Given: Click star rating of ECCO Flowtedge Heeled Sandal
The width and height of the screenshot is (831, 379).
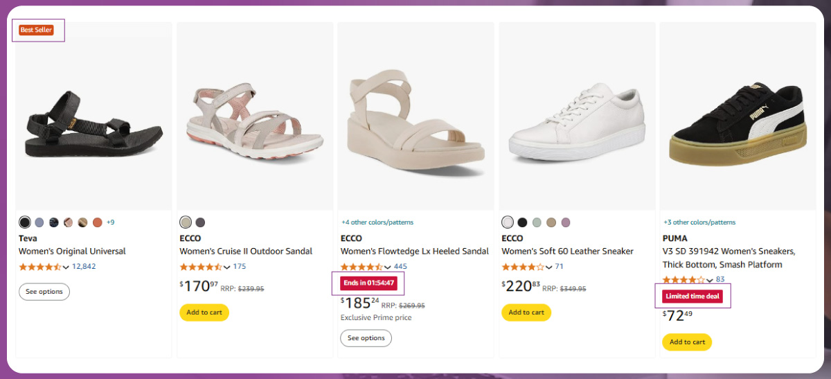Looking at the screenshot, I should [361, 267].
